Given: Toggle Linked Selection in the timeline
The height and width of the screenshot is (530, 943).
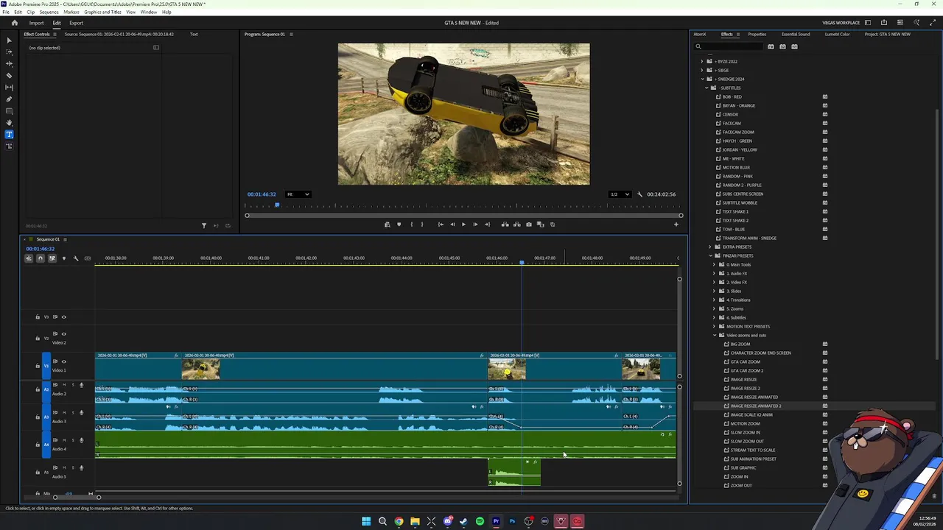Looking at the screenshot, I should (x=52, y=258).
